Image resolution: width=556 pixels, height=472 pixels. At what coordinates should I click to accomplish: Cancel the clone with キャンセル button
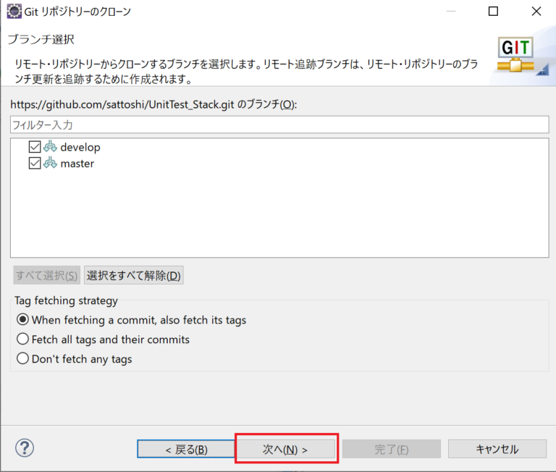point(497,450)
